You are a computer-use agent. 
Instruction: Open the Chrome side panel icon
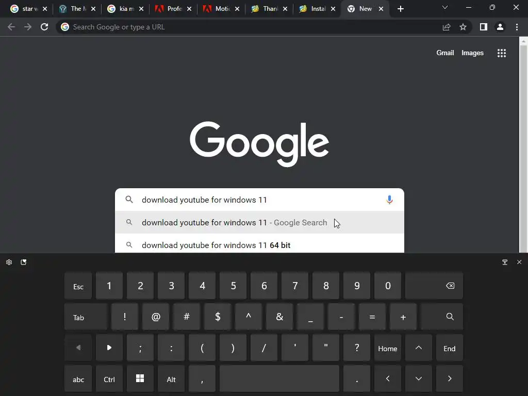484,27
